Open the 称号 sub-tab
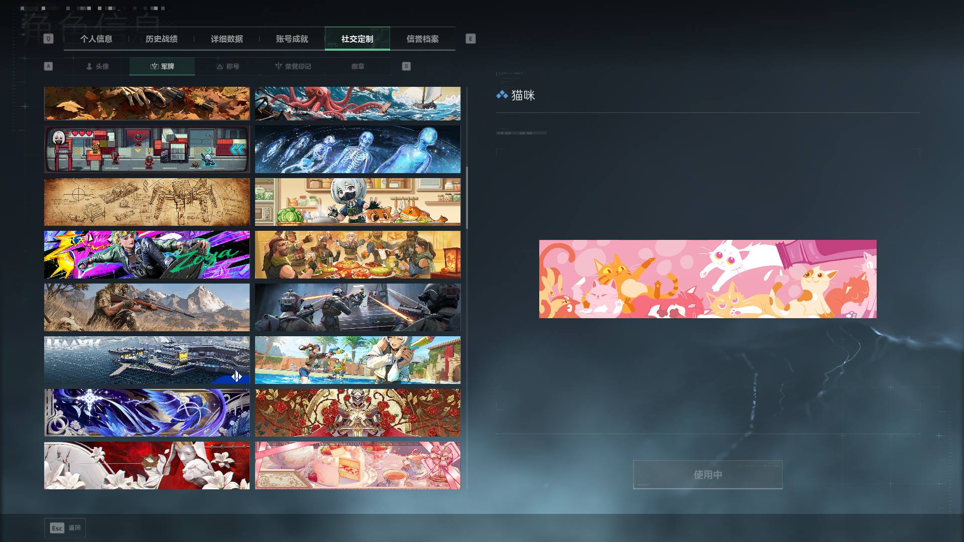Image resolution: width=964 pixels, height=542 pixels. (x=227, y=66)
